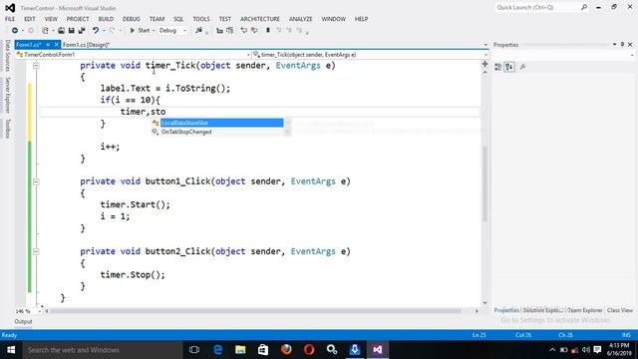Viewport: 638px width, 359px height.
Task: Open File Explorer from the taskbar
Action: point(240,350)
